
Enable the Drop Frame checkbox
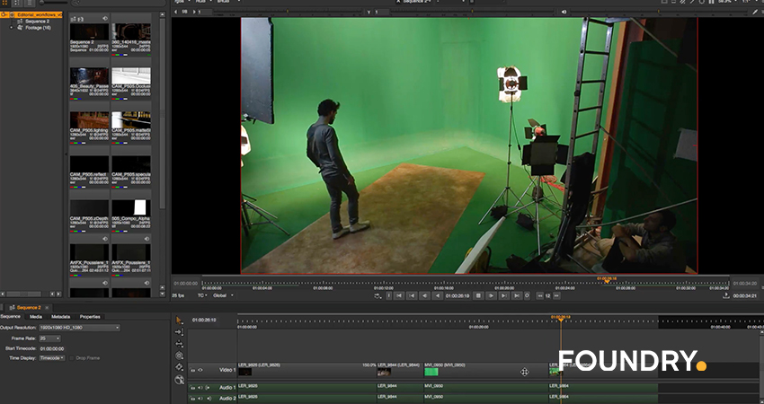coord(72,357)
